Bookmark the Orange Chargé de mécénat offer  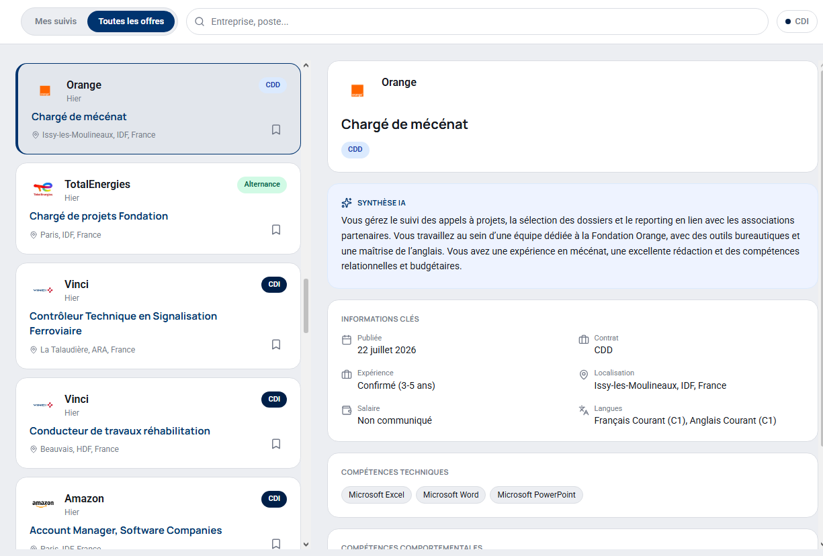pyautogui.click(x=276, y=130)
